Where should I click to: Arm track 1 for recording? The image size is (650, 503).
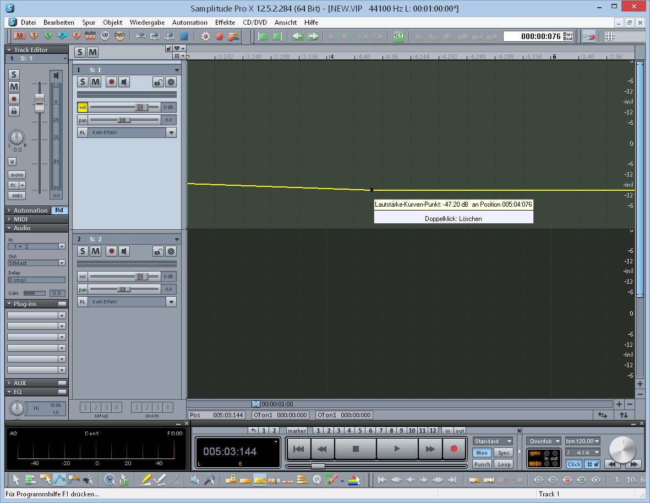(x=111, y=82)
